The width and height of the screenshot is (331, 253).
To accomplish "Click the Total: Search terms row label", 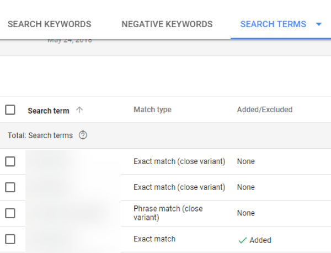I will tap(40, 135).
